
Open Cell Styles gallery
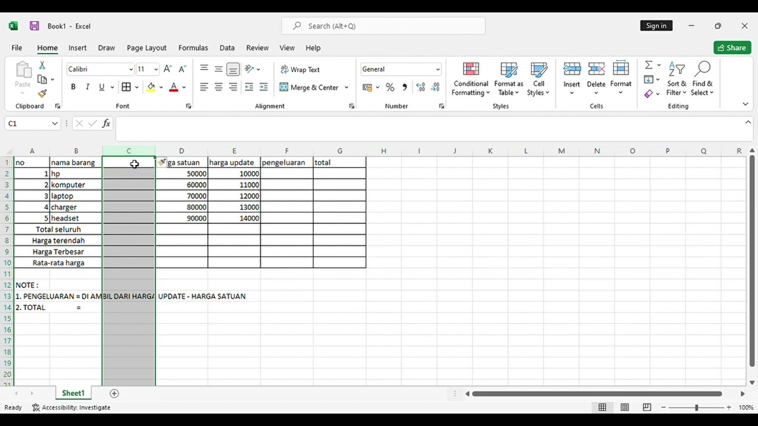click(x=538, y=79)
